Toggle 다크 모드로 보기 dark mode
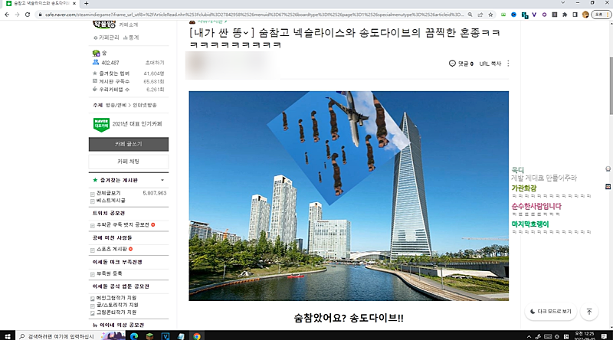The image size is (613, 340). click(552, 312)
